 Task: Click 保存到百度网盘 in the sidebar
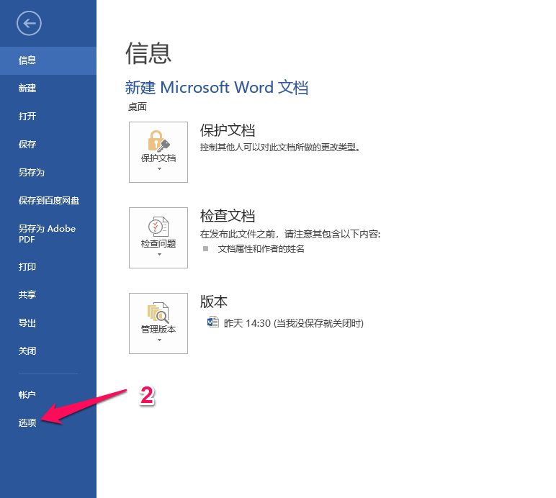(48, 201)
